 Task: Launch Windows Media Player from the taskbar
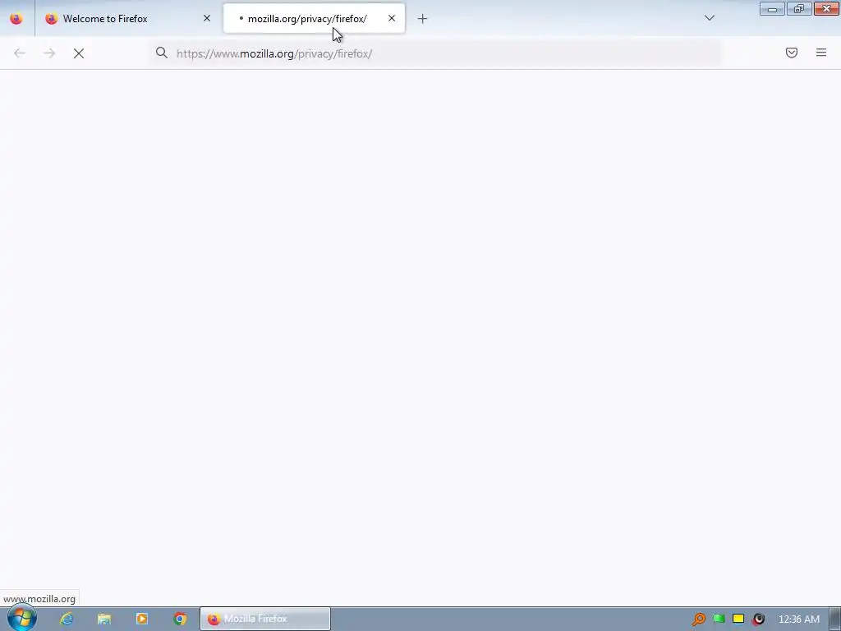click(x=142, y=619)
